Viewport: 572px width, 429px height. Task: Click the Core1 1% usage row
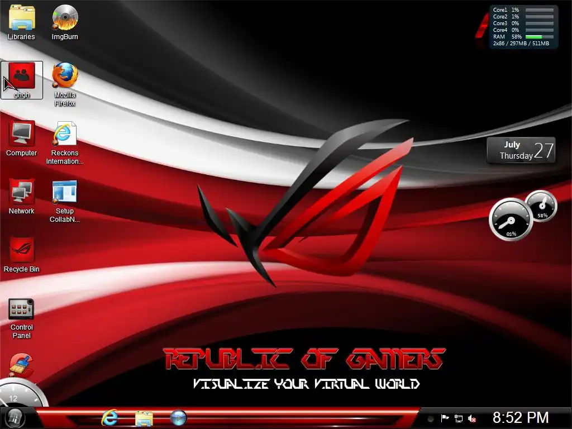(x=523, y=10)
